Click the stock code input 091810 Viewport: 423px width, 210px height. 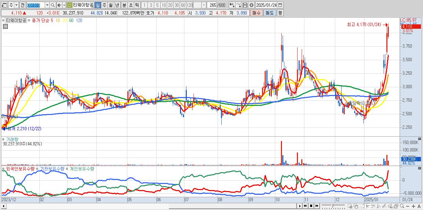pyautogui.click(x=36, y=5)
